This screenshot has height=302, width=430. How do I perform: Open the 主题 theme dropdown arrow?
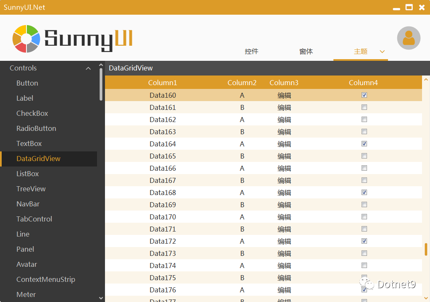click(x=382, y=52)
